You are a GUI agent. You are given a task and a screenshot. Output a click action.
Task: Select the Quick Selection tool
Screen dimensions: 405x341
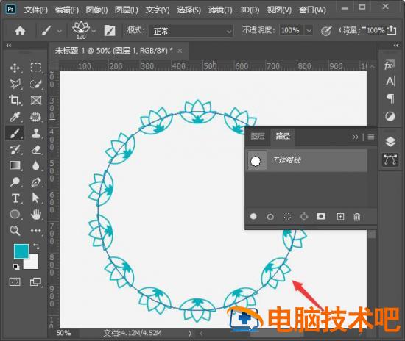tap(36, 84)
